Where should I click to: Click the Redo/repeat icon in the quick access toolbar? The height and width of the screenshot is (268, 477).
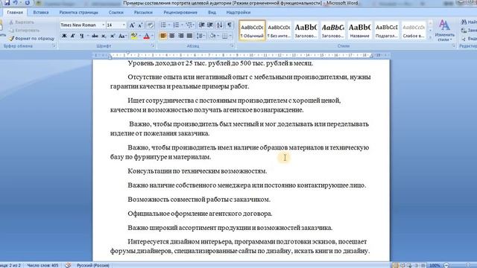coord(28,3)
